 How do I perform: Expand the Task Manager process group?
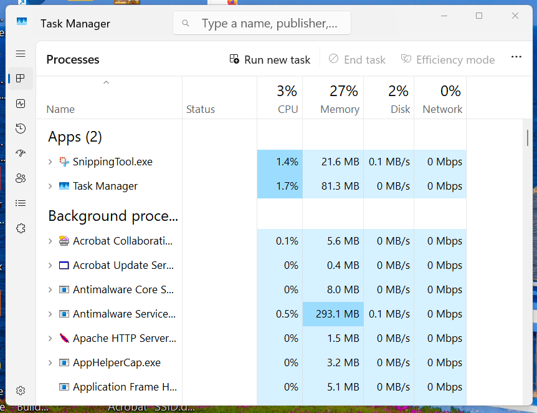click(50, 187)
